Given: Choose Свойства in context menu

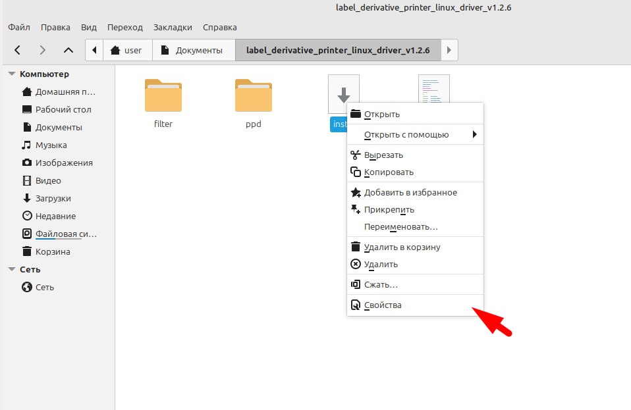Looking at the screenshot, I should (383, 305).
